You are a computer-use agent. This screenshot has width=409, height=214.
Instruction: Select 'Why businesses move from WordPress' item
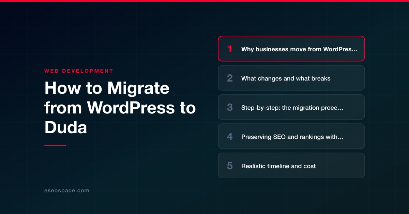tap(291, 49)
